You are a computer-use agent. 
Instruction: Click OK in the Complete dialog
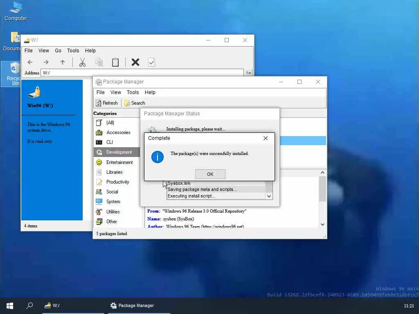coord(210,174)
